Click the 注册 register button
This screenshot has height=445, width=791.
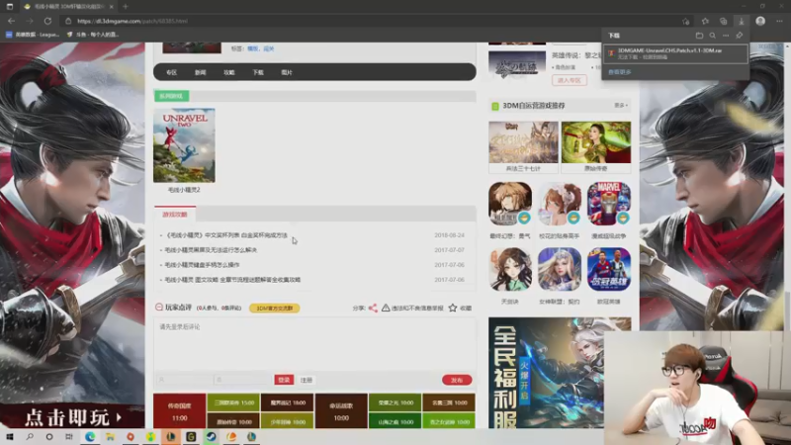tap(307, 380)
